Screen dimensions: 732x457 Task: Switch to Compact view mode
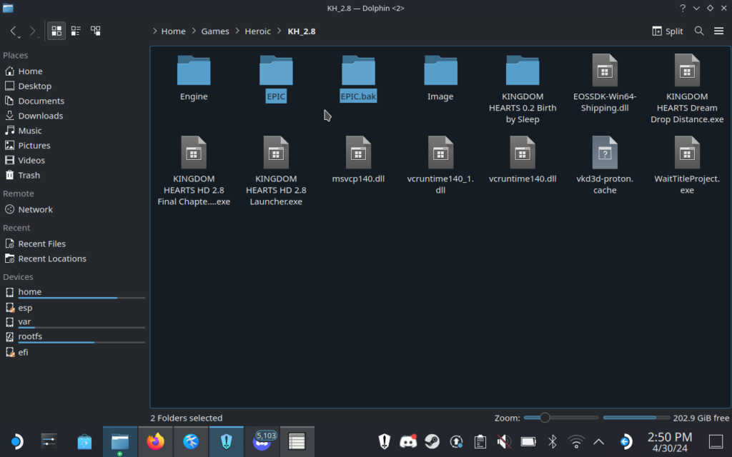pos(76,31)
